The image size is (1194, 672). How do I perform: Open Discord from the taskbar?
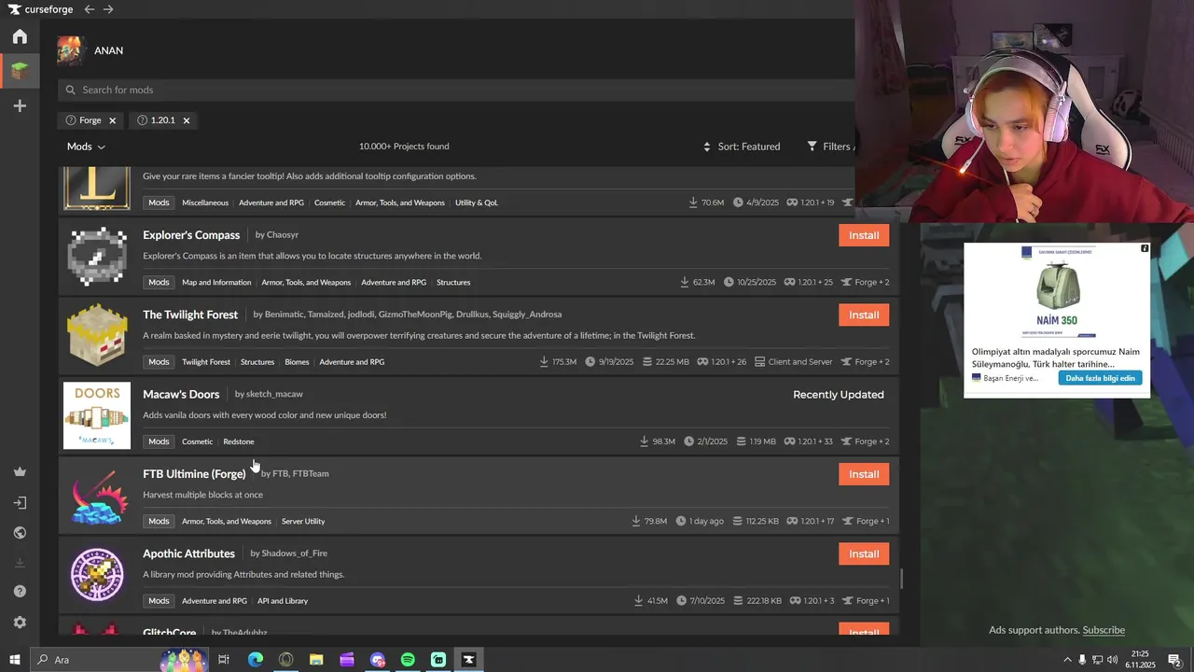377,660
